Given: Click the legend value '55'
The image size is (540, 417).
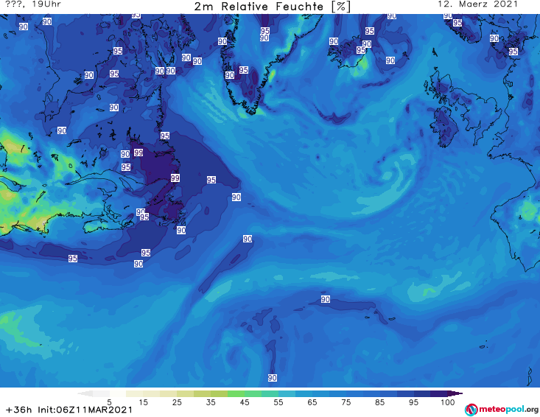Looking at the screenshot, I should (x=278, y=402).
